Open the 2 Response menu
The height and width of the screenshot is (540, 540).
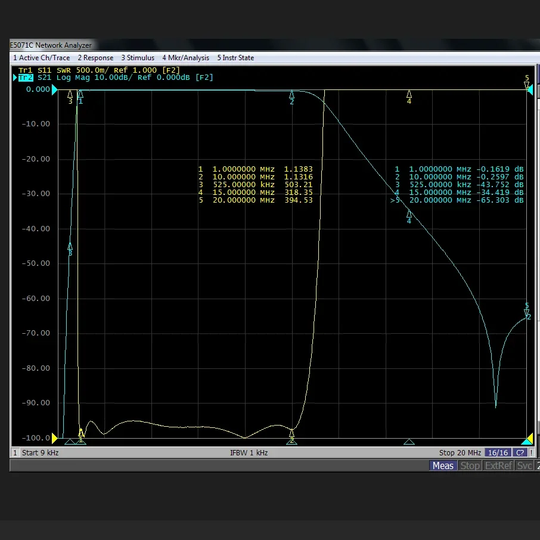tap(95, 58)
